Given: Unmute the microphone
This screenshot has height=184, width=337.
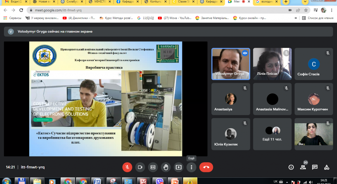Looking at the screenshot, I should click(127, 167).
